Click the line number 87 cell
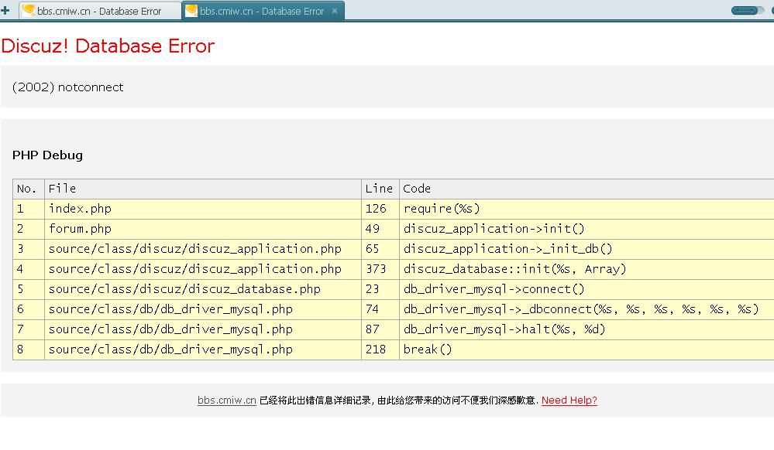774x450 pixels. pyautogui.click(x=380, y=329)
